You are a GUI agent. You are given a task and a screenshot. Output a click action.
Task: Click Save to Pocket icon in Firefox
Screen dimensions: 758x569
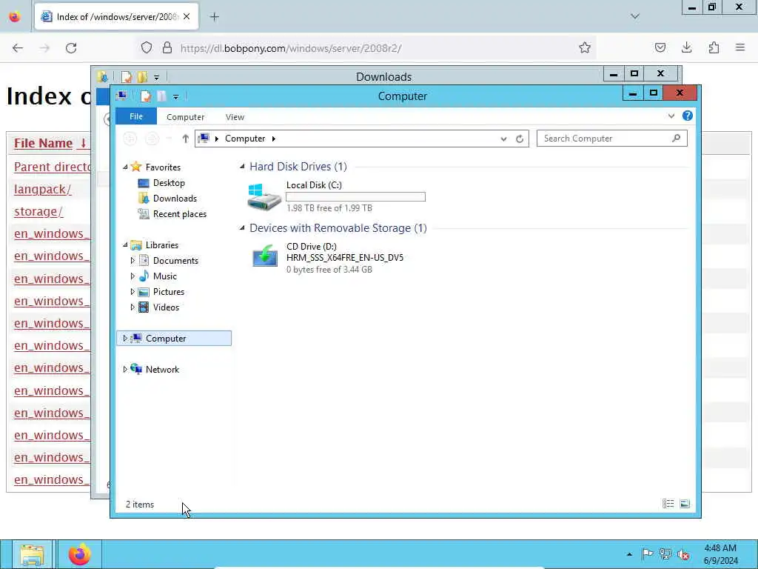pyautogui.click(x=660, y=47)
